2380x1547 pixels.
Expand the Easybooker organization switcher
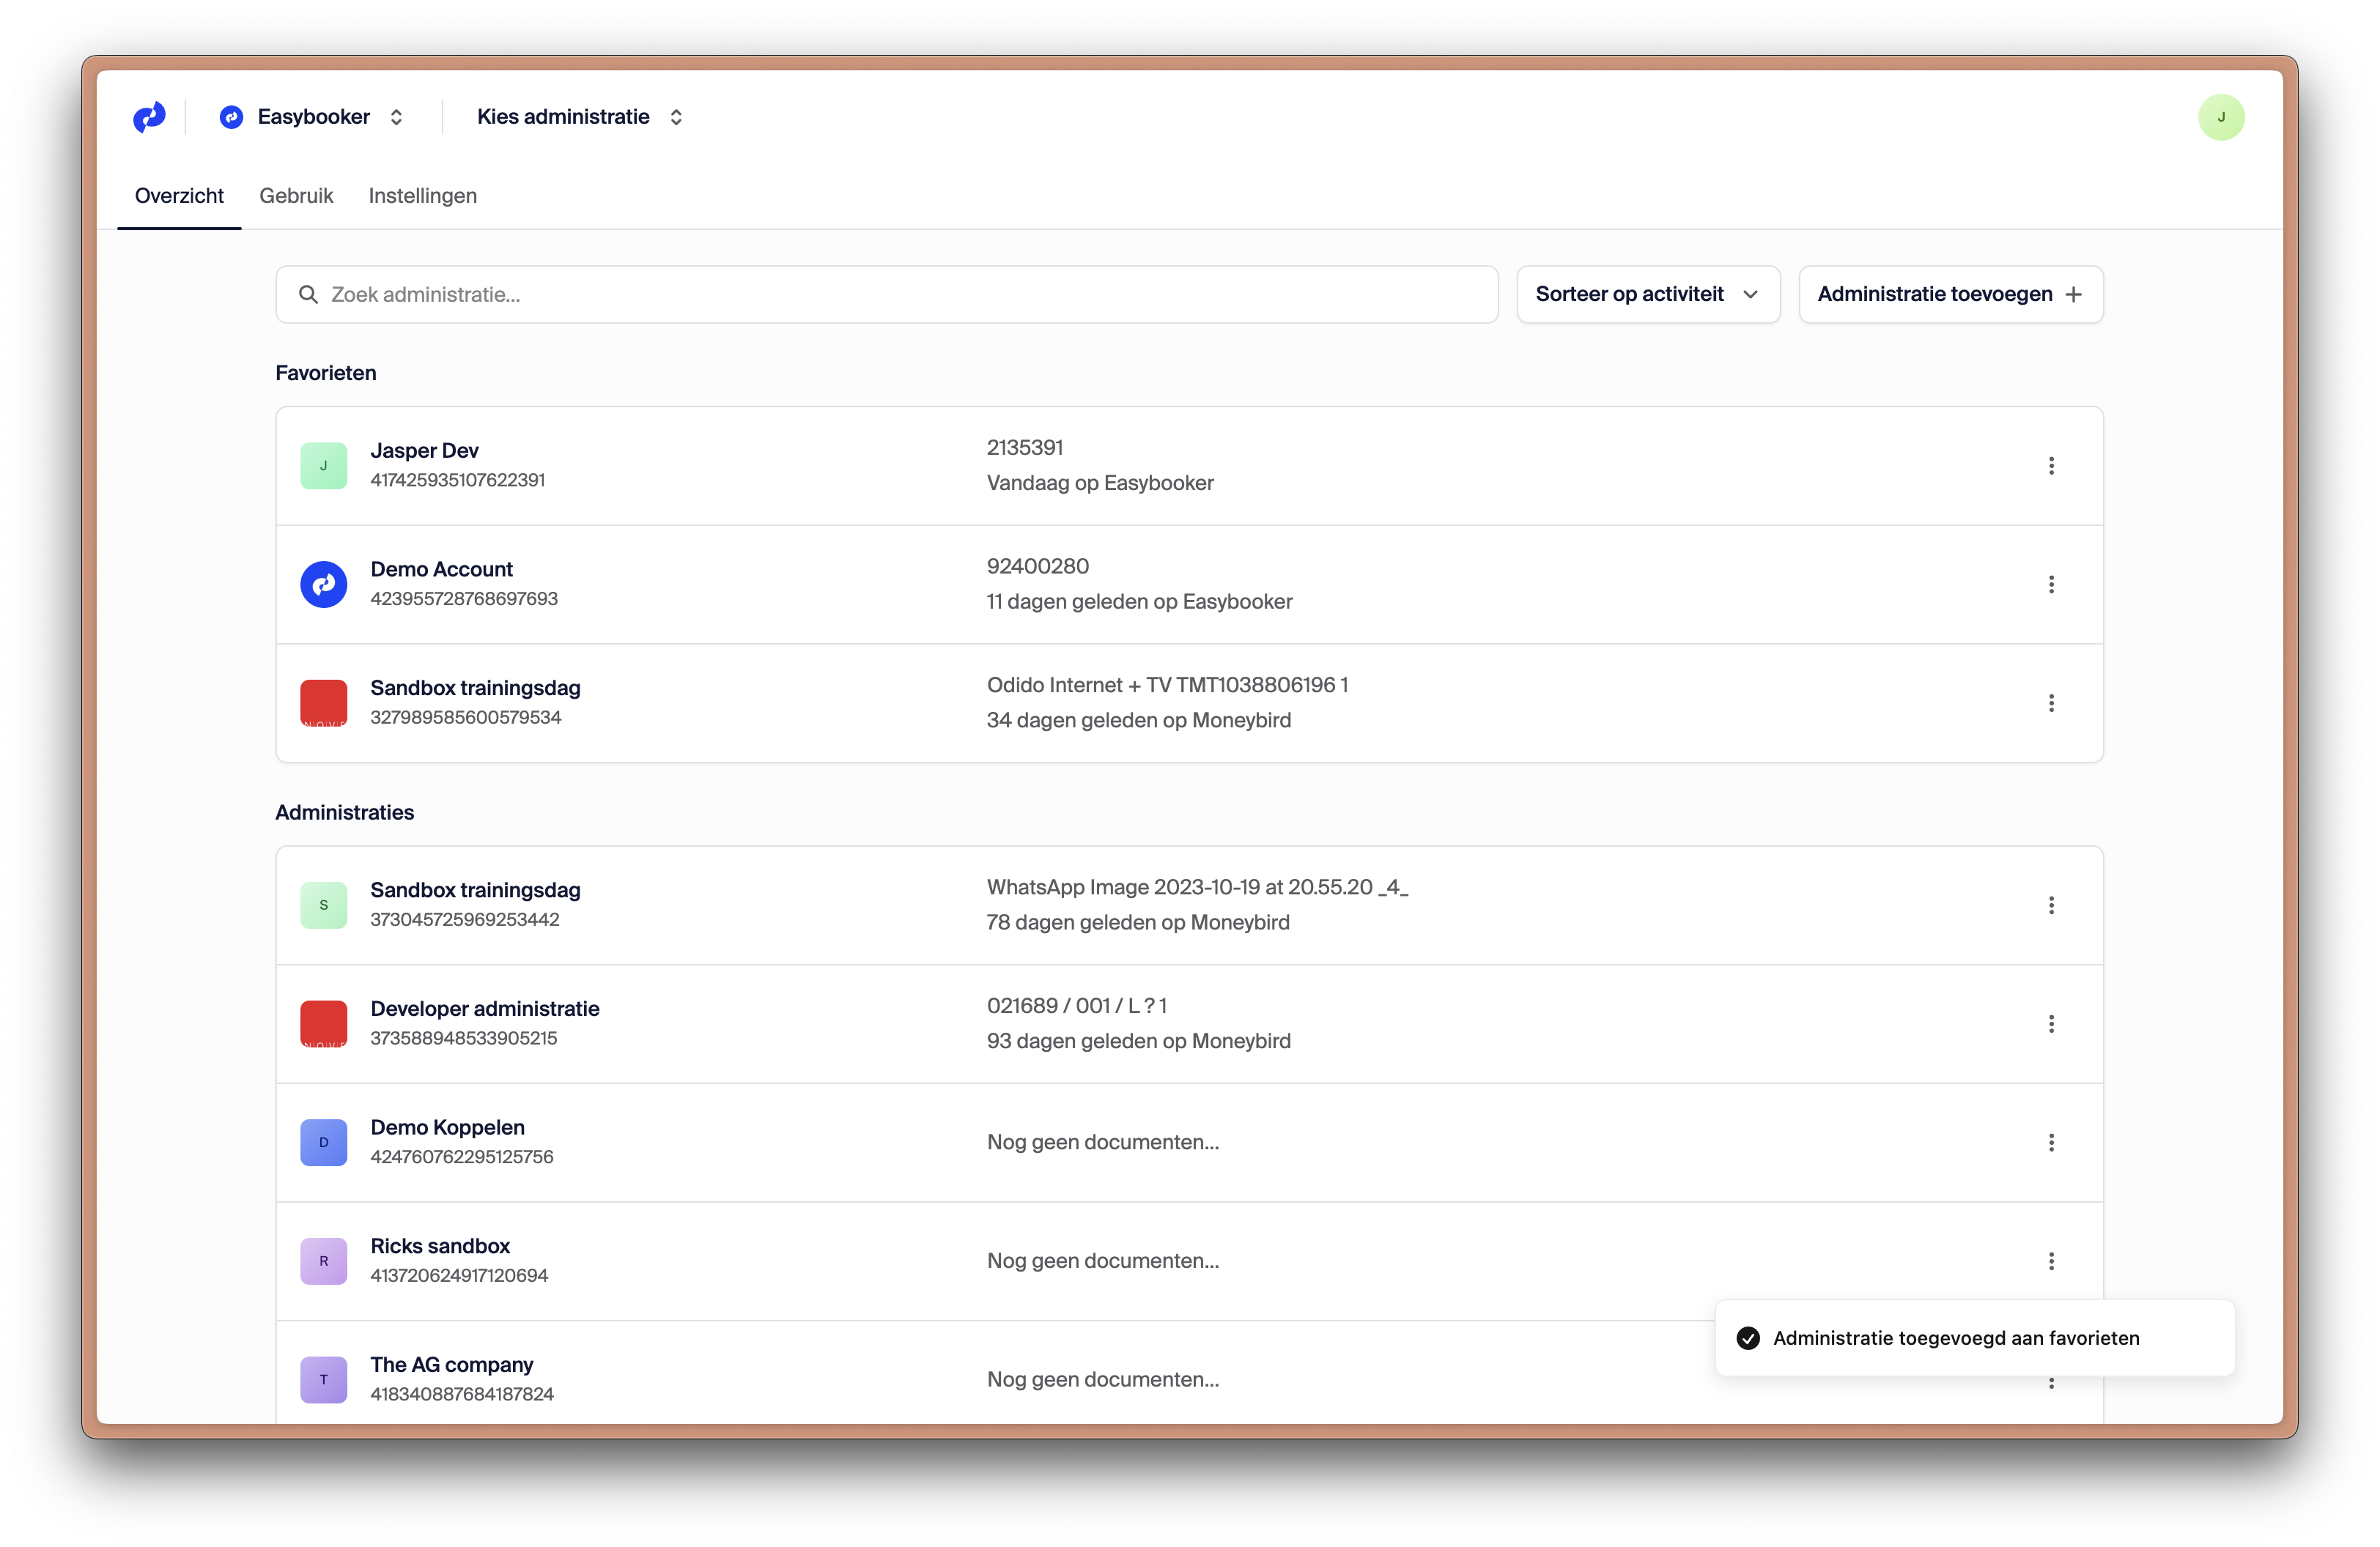pyautogui.click(x=313, y=117)
